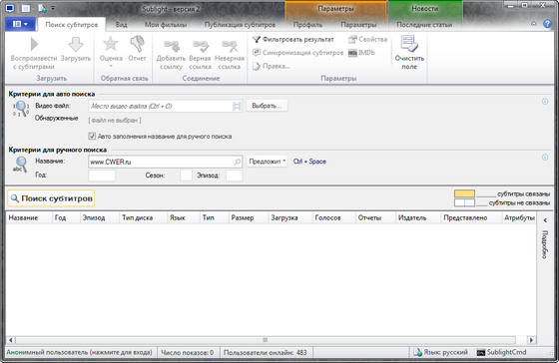Click the Поиск субтитров search button

pyautogui.click(x=51, y=198)
